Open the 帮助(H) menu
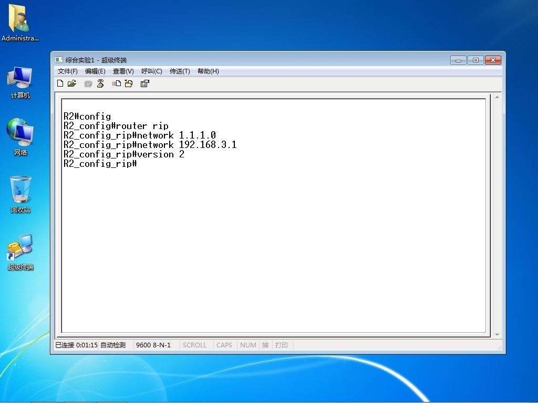 (208, 71)
